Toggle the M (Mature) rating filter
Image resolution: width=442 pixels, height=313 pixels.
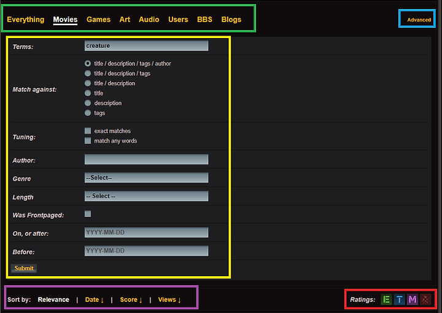point(413,299)
